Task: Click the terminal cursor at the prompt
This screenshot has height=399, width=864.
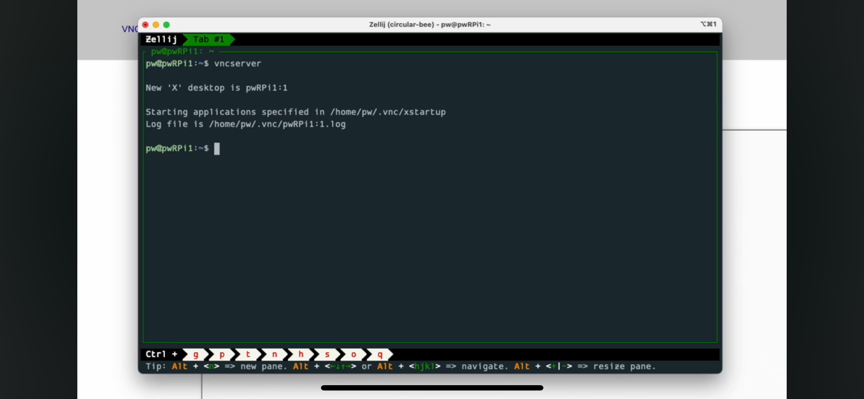Action: click(x=217, y=149)
